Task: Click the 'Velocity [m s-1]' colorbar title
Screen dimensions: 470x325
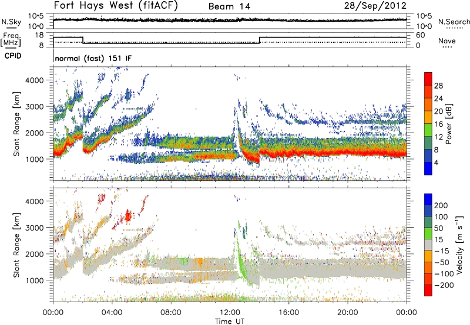Action: [459, 245]
